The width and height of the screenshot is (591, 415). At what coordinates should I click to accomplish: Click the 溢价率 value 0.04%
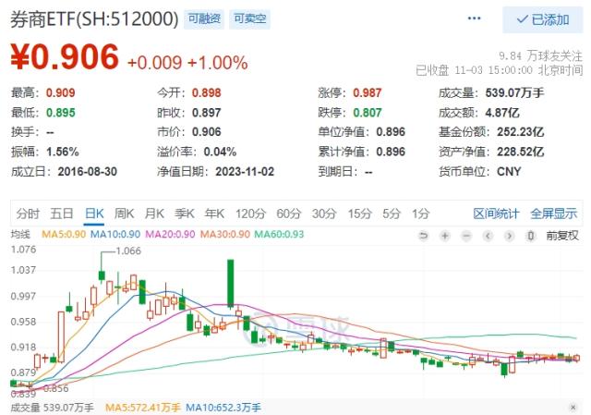(x=220, y=152)
